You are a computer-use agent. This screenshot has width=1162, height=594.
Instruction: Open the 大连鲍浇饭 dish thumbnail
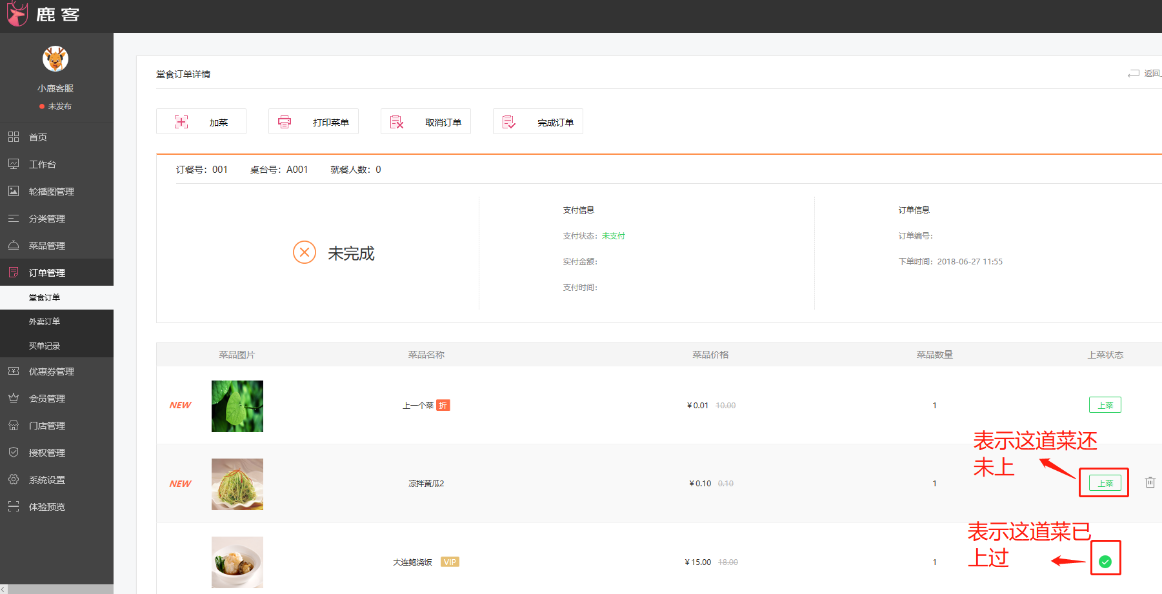click(237, 562)
